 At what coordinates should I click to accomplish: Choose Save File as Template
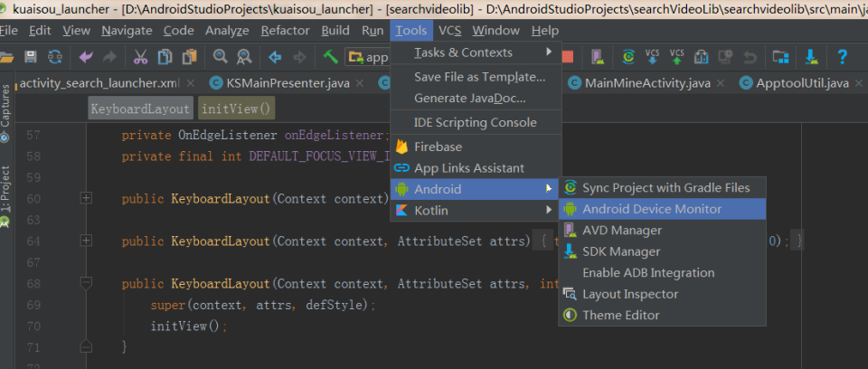click(x=476, y=77)
